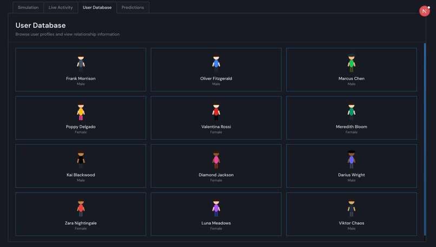
Task: Click Frank Morrison's avatar figure
Action: click(x=81, y=64)
